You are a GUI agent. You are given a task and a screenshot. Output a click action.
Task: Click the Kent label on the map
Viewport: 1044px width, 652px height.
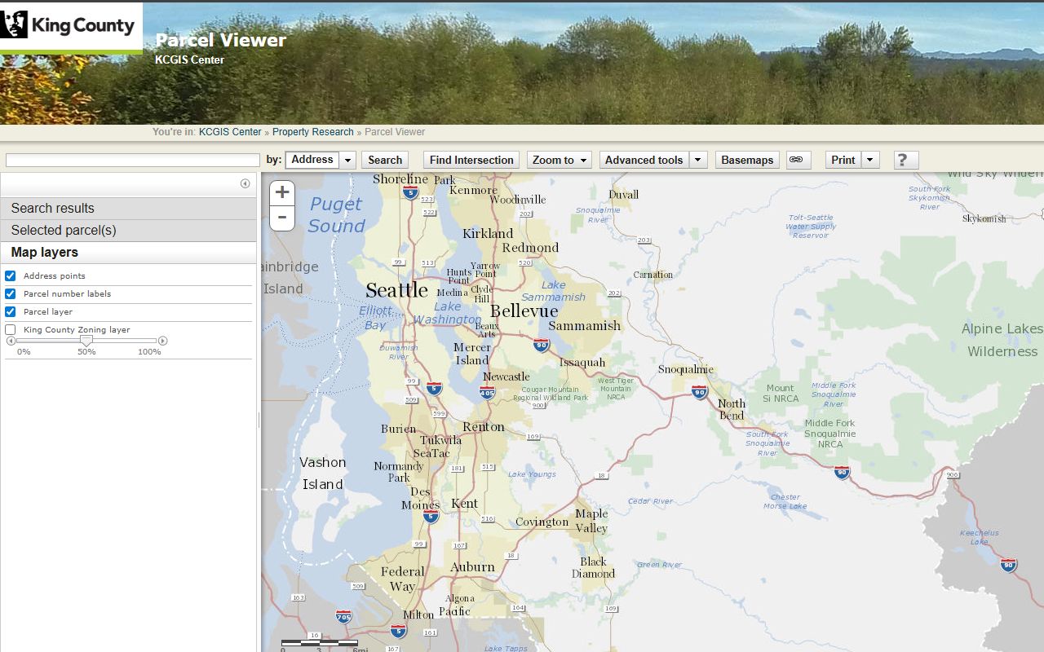coord(465,504)
